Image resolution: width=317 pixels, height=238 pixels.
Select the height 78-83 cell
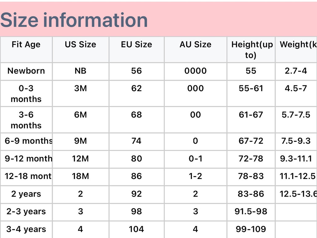pyautogui.click(x=251, y=176)
